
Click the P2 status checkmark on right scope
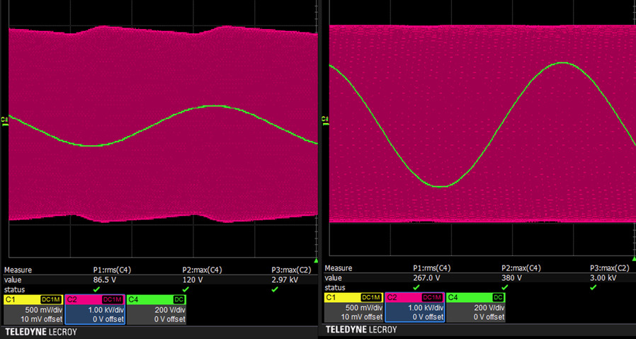(x=505, y=287)
